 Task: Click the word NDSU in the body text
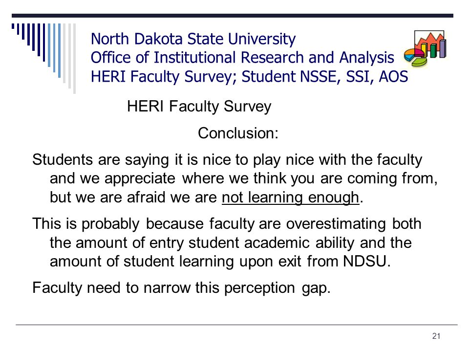[x=367, y=261]
